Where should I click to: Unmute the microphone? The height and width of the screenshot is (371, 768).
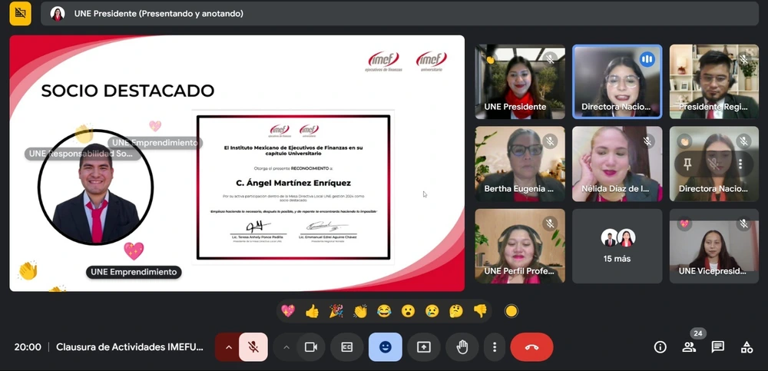[253, 347]
